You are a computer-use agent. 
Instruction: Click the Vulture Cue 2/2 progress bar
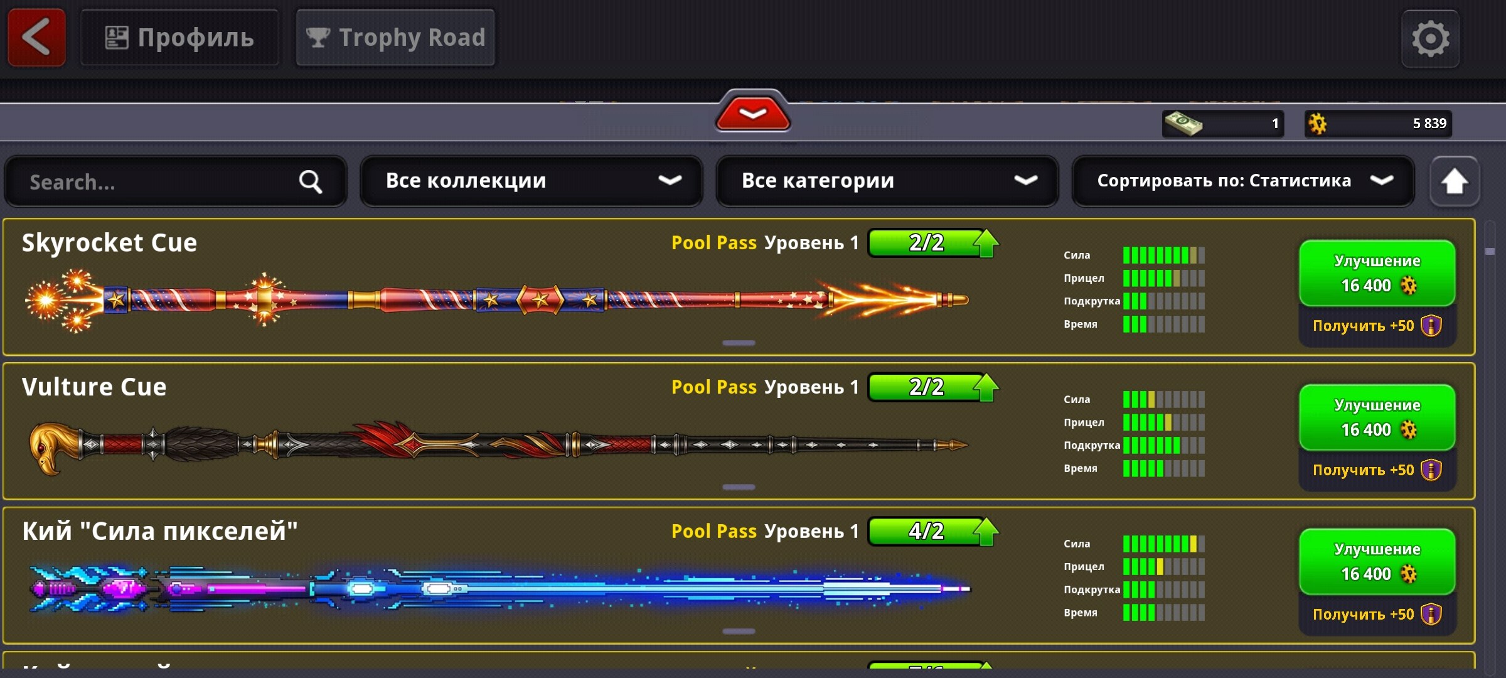click(x=927, y=387)
